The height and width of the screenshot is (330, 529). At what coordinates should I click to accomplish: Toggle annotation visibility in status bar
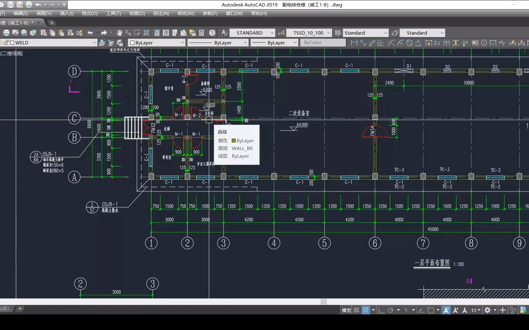446,310
